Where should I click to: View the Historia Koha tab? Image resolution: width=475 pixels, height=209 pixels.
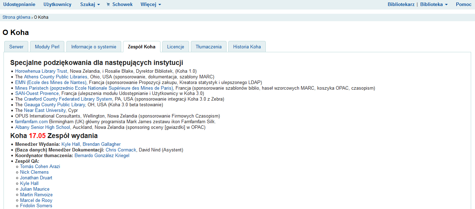coord(247,47)
